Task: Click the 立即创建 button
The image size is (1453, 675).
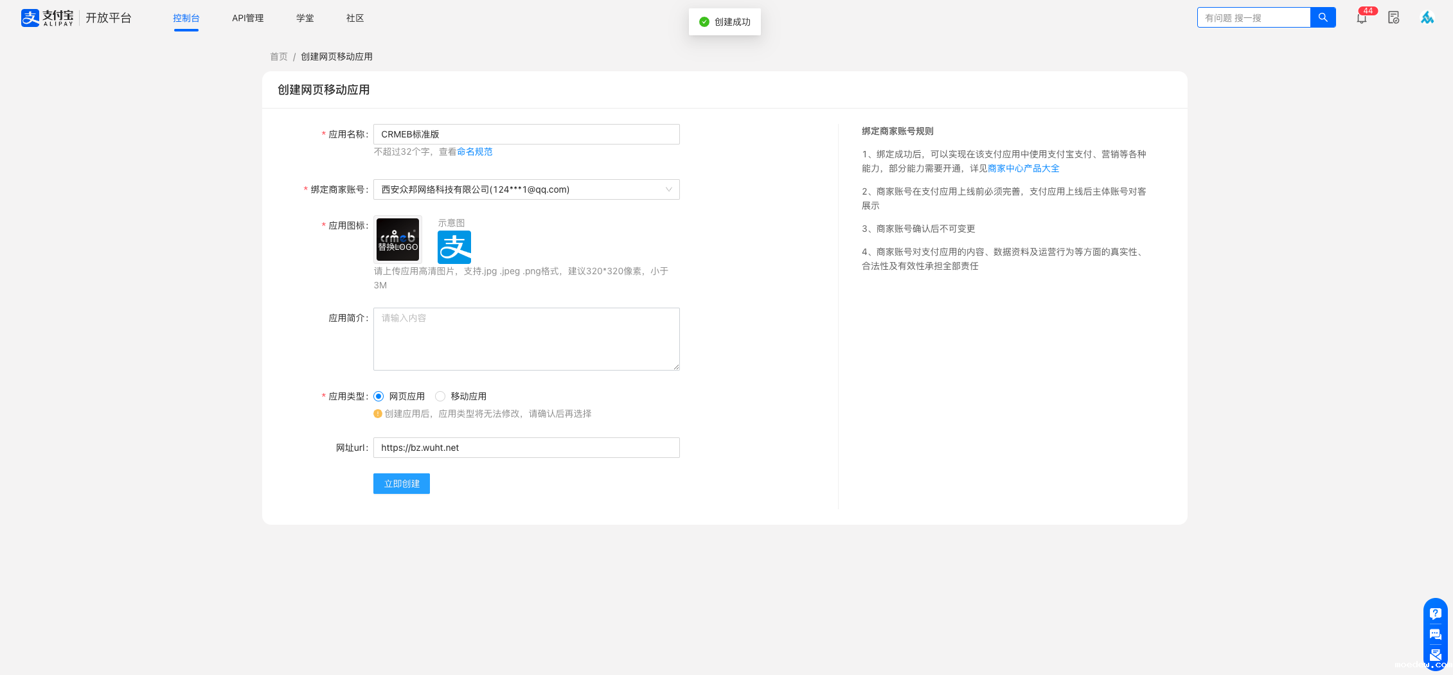Action: click(401, 484)
